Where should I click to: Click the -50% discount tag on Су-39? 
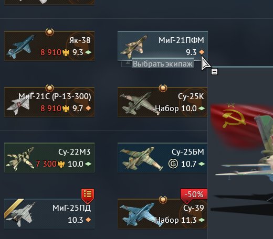194,195
